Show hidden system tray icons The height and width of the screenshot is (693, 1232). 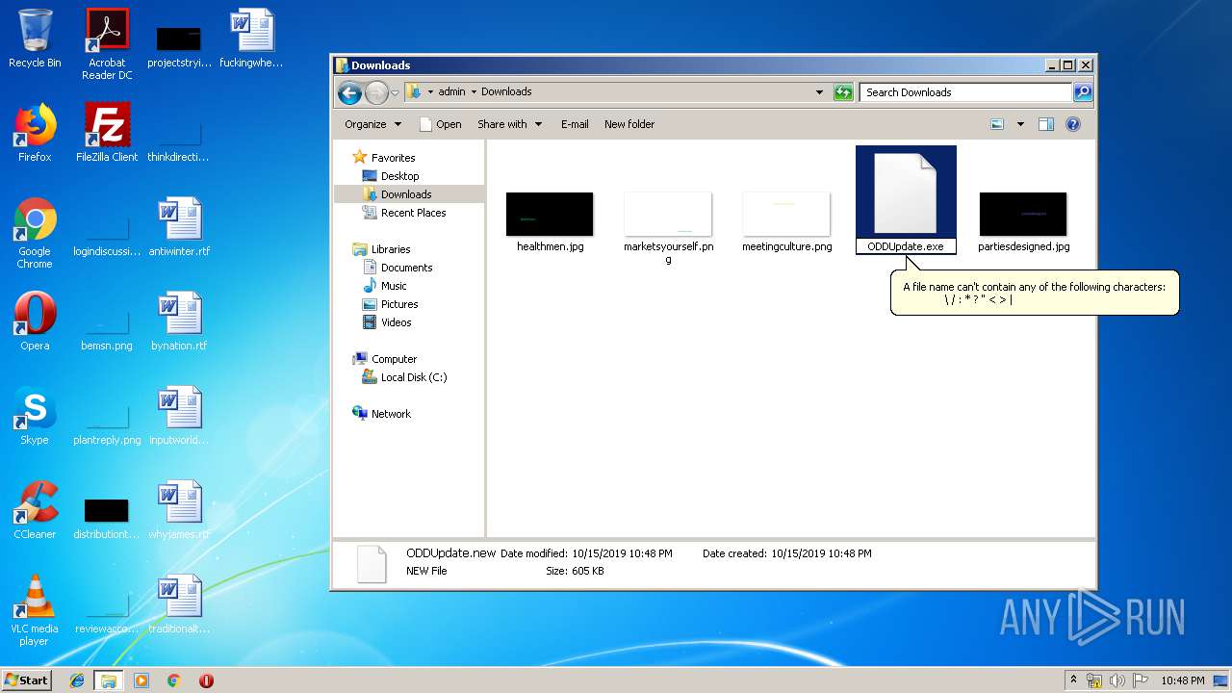[1073, 680]
